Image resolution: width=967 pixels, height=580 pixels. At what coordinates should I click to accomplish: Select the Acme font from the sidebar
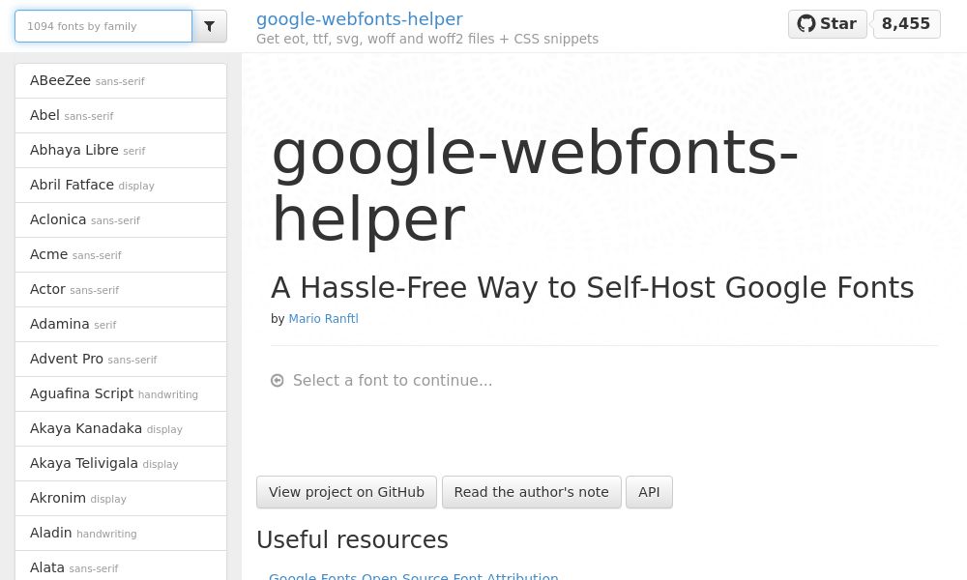coord(121,254)
